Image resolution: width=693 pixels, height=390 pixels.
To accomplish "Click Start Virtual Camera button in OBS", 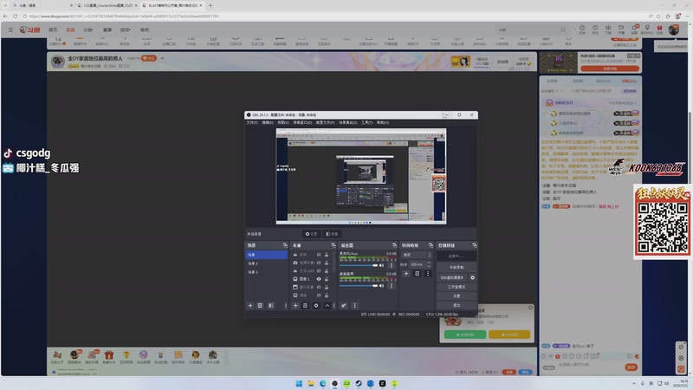I will [452, 277].
